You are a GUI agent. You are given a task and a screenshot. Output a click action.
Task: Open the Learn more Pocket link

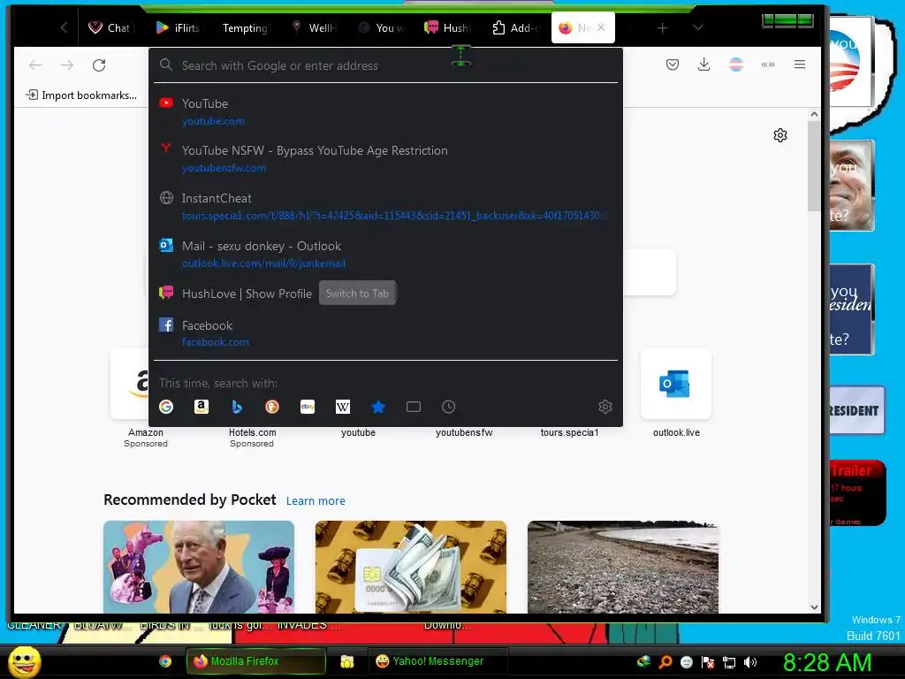[316, 501]
